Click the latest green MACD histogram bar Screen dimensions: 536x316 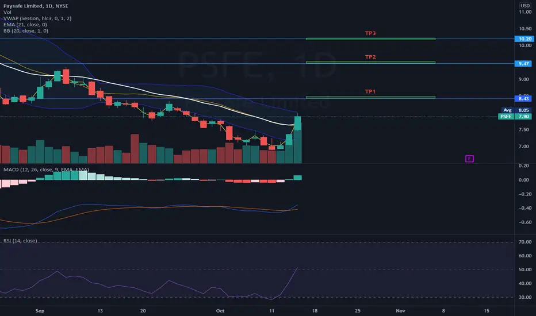point(298,178)
